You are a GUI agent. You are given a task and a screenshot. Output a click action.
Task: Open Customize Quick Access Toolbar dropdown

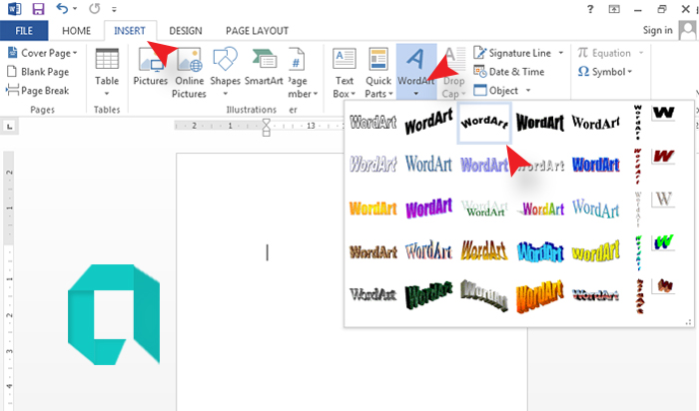point(114,9)
